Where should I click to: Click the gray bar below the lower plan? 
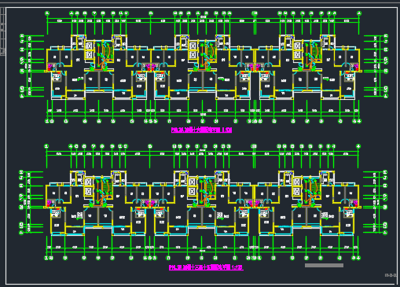324,266
